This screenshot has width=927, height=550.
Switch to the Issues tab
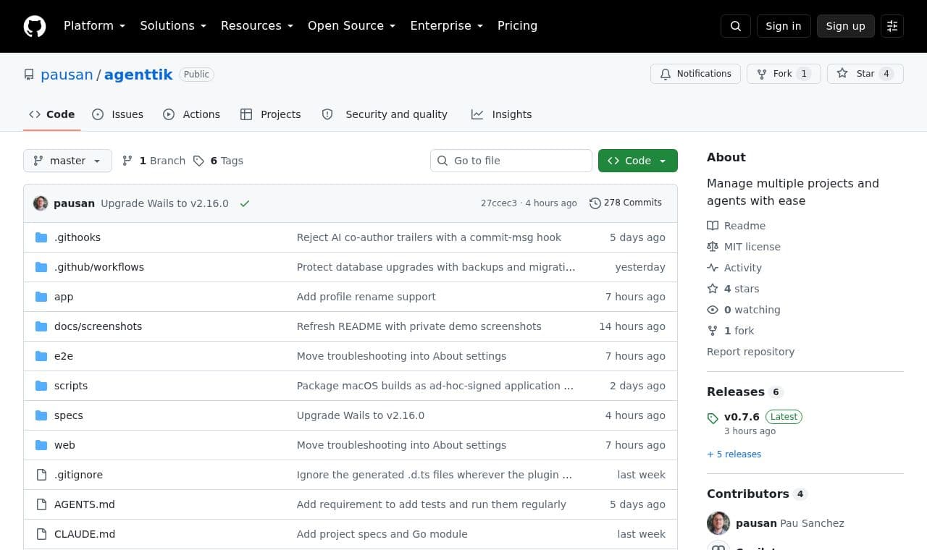(118, 114)
